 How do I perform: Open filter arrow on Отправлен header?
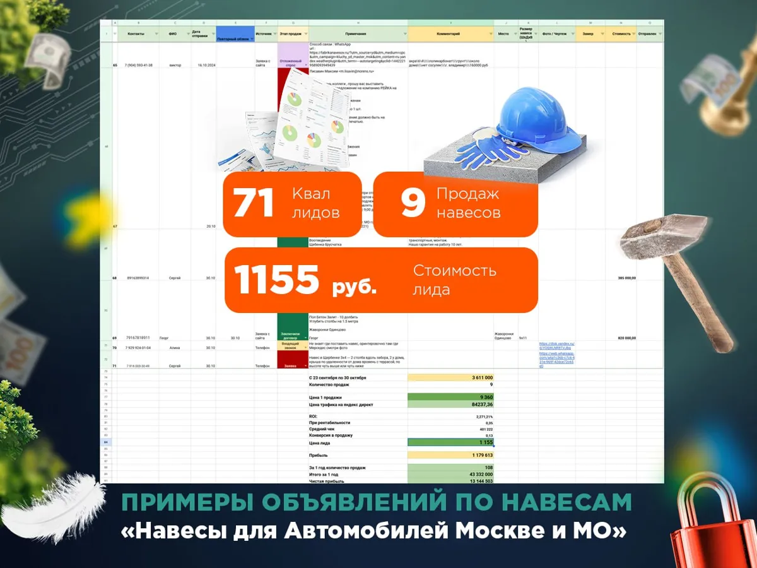[659, 33]
